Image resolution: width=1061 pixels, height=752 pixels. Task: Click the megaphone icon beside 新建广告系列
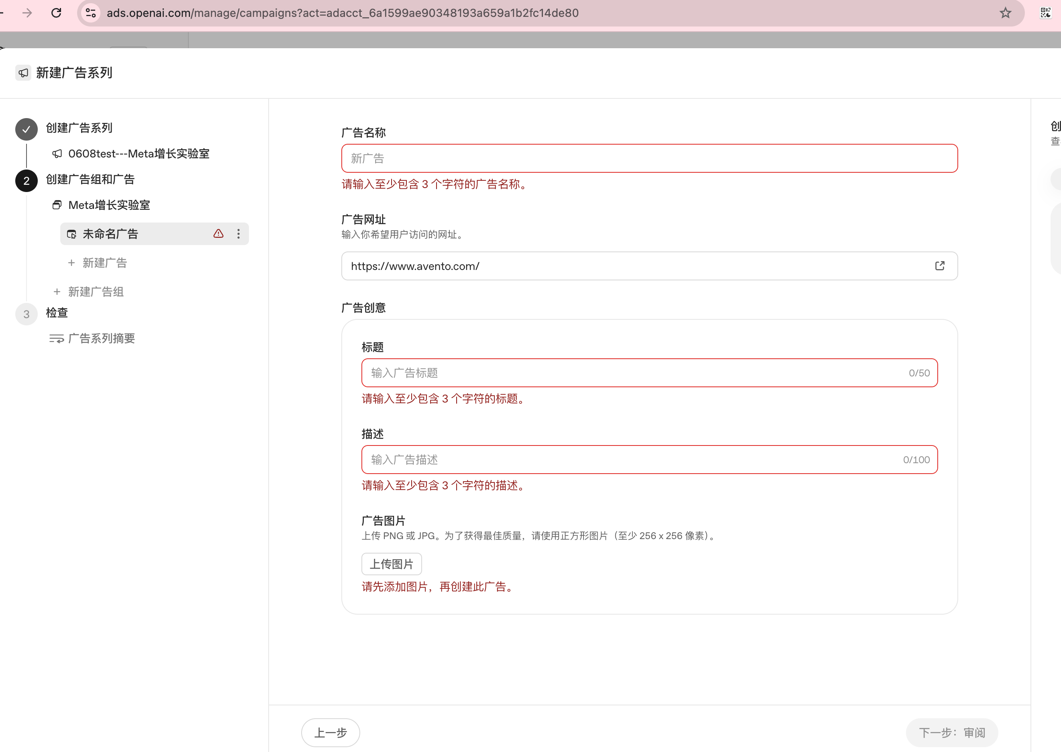pos(23,73)
